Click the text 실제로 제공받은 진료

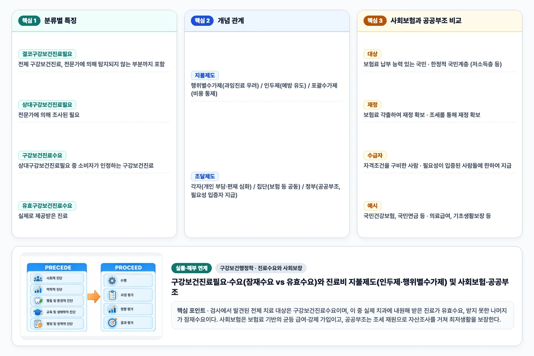43,216
